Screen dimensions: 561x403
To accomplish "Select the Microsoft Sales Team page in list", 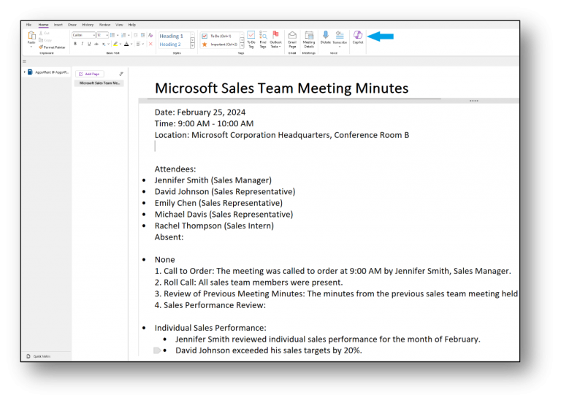I will [99, 83].
